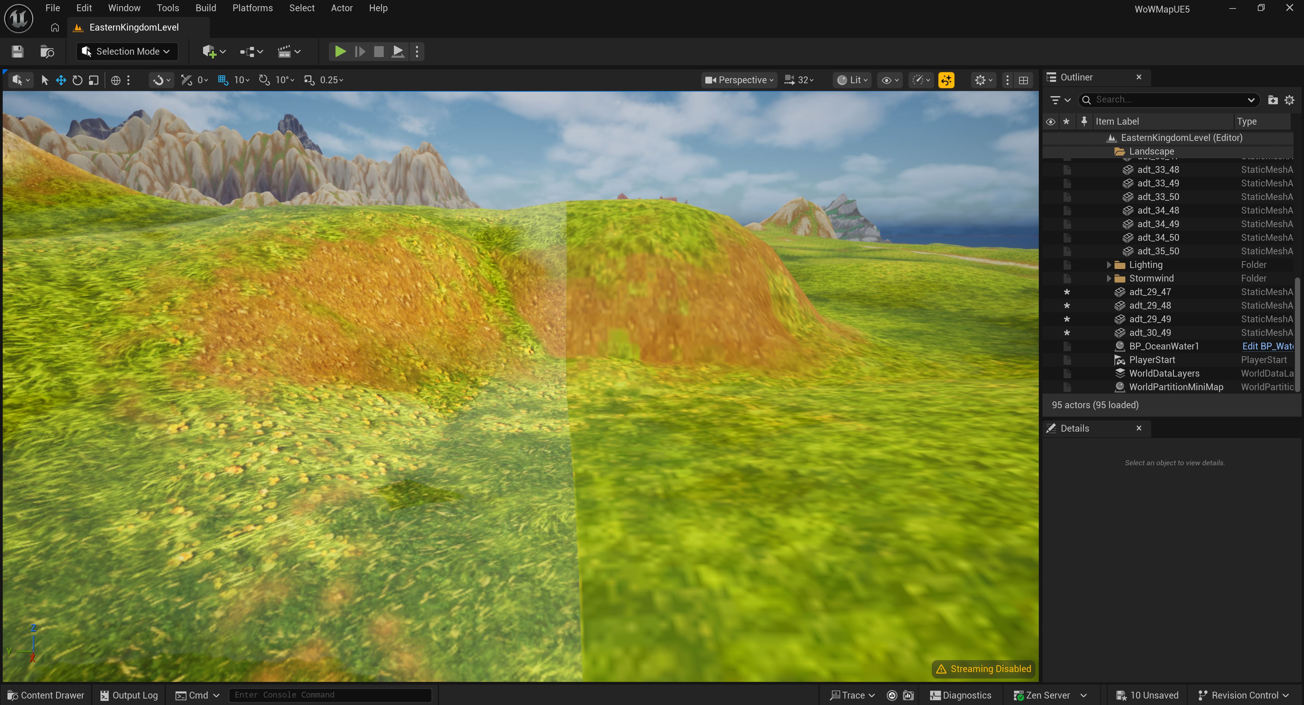Click the Edit BP_Water link
Screen dimensions: 1304x705
pos(1267,346)
